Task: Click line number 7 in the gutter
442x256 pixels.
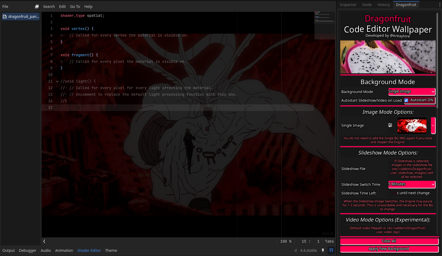Action: pos(52,55)
